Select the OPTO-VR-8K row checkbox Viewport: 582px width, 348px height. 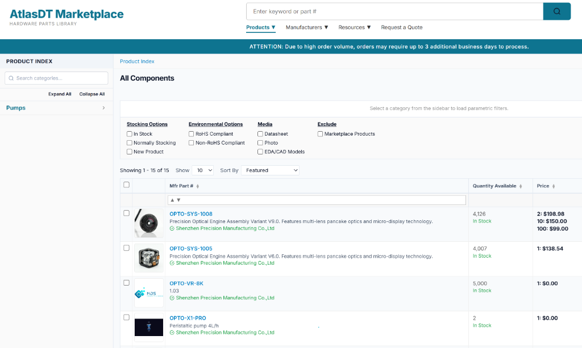point(127,283)
